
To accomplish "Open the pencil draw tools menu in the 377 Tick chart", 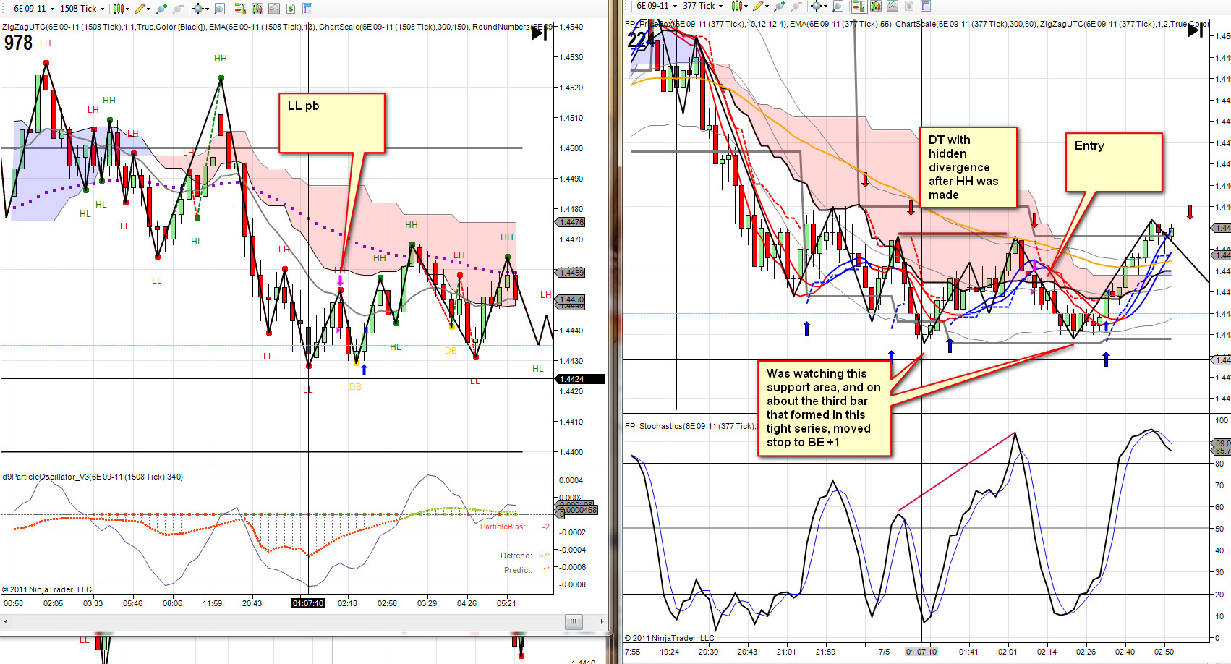I will tap(760, 6).
